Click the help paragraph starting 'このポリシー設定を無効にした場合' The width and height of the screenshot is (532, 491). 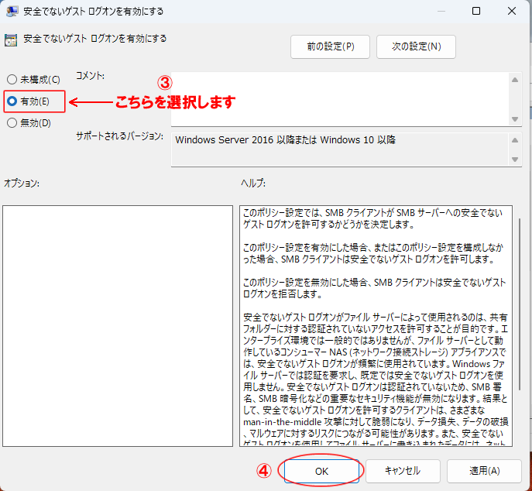pos(375,288)
